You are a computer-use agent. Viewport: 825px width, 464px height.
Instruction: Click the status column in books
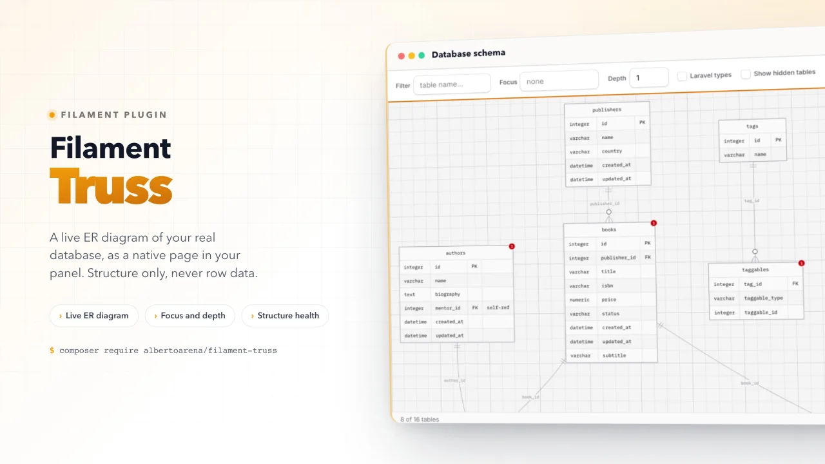tap(611, 314)
